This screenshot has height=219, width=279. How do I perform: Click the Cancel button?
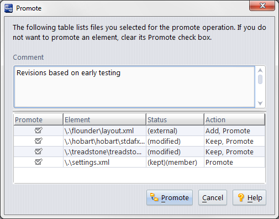[x=213, y=197]
